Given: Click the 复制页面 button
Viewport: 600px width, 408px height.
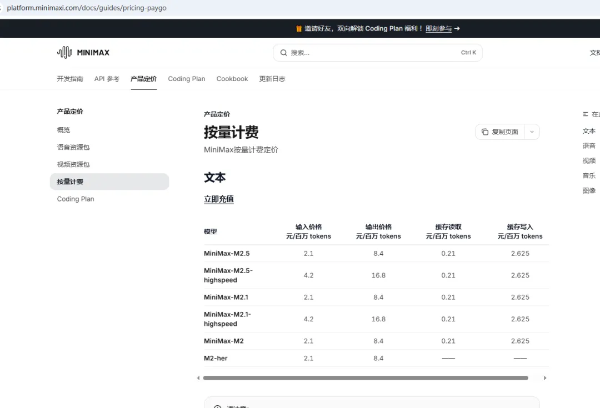Looking at the screenshot, I should (x=500, y=132).
